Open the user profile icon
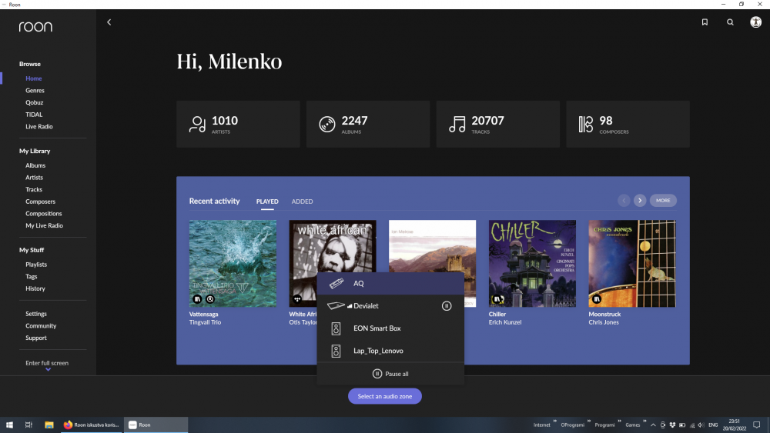770x433 pixels. point(755,22)
